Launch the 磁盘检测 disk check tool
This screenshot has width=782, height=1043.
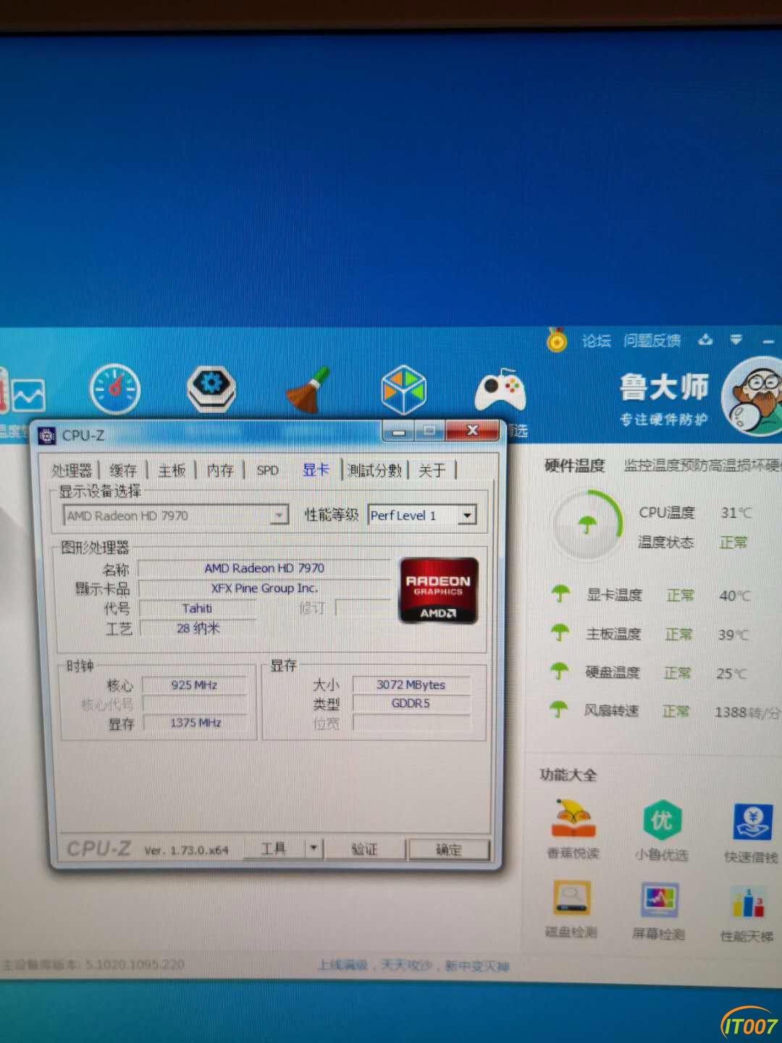[572, 900]
